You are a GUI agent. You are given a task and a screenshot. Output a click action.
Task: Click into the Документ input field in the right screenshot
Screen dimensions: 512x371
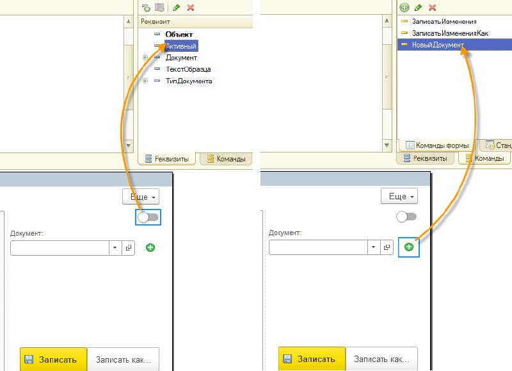click(x=318, y=247)
